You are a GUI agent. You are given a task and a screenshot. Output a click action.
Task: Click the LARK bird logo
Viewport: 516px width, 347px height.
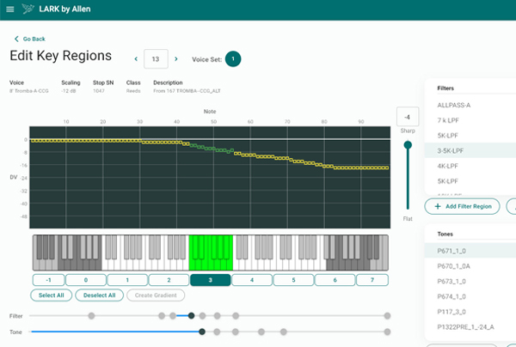(x=28, y=9)
